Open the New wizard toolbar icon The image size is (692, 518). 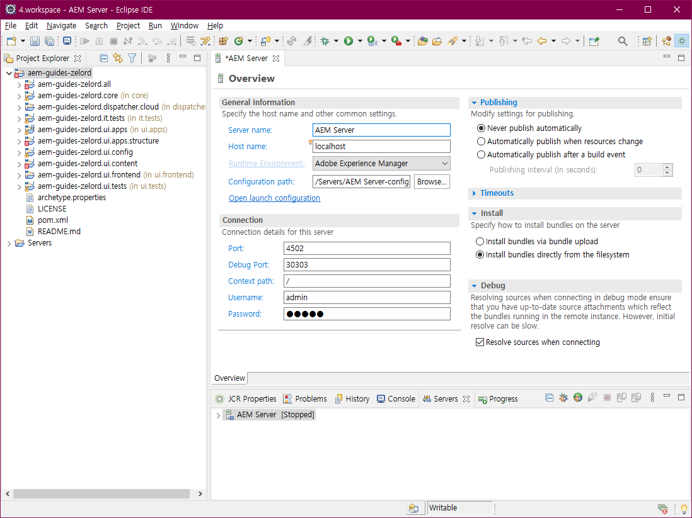pos(11,41)
